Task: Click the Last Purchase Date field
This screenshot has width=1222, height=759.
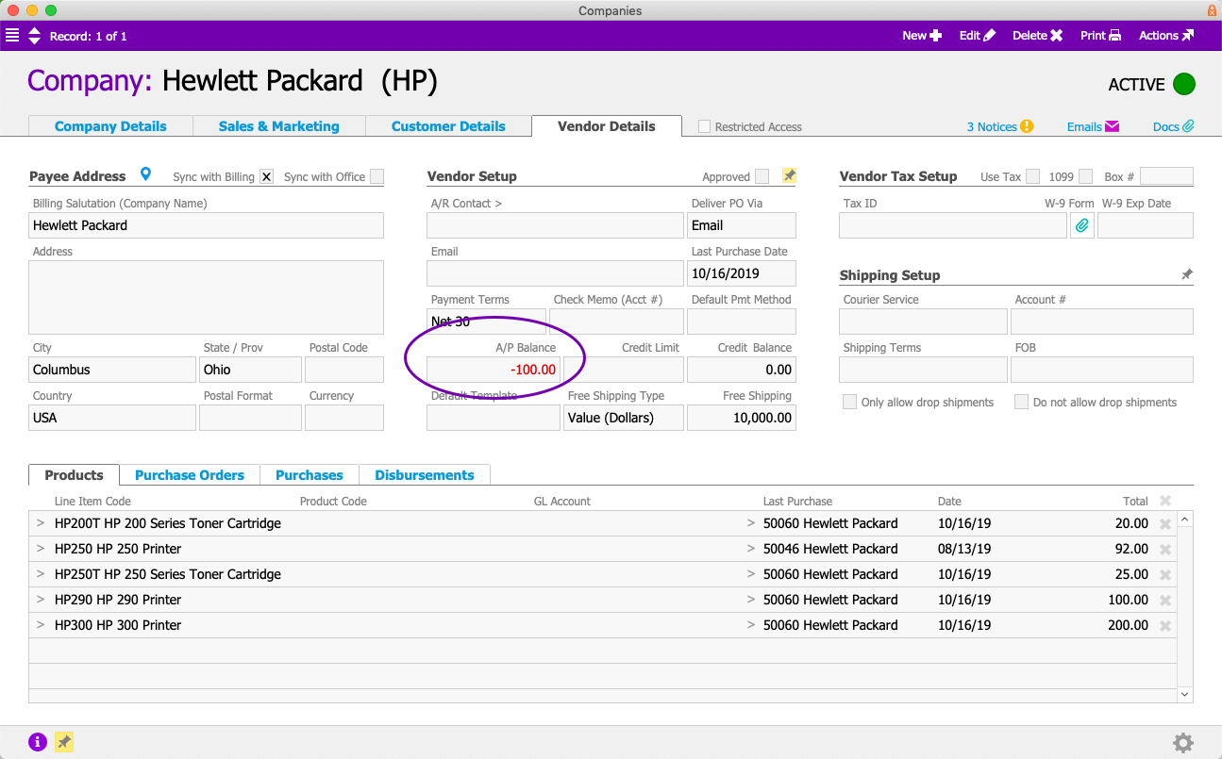Action: (742, 273)
